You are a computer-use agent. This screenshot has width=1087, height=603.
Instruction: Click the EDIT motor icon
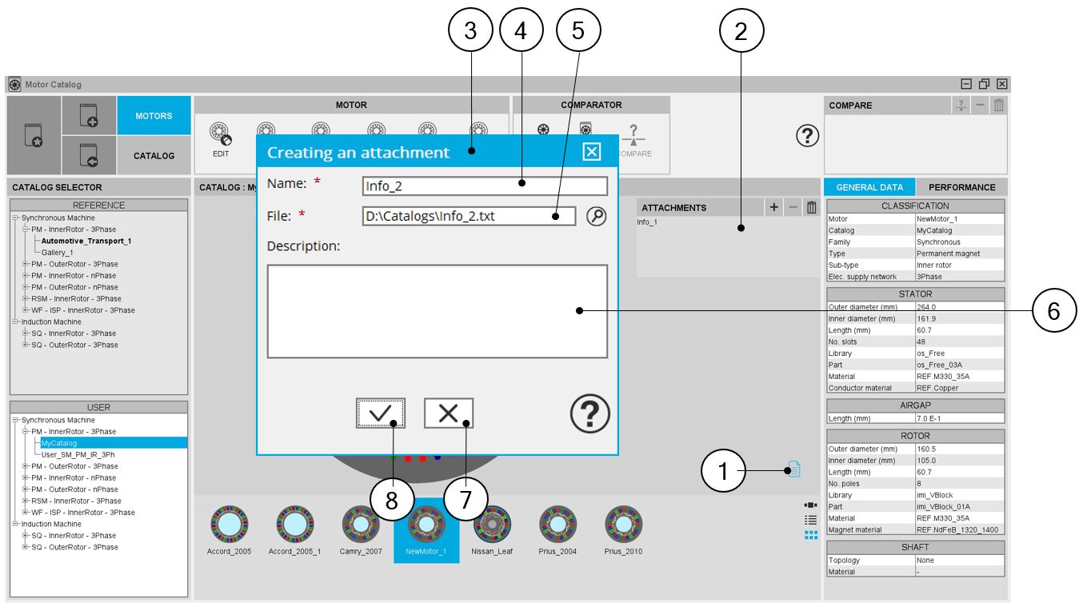[x=220, y=137]
